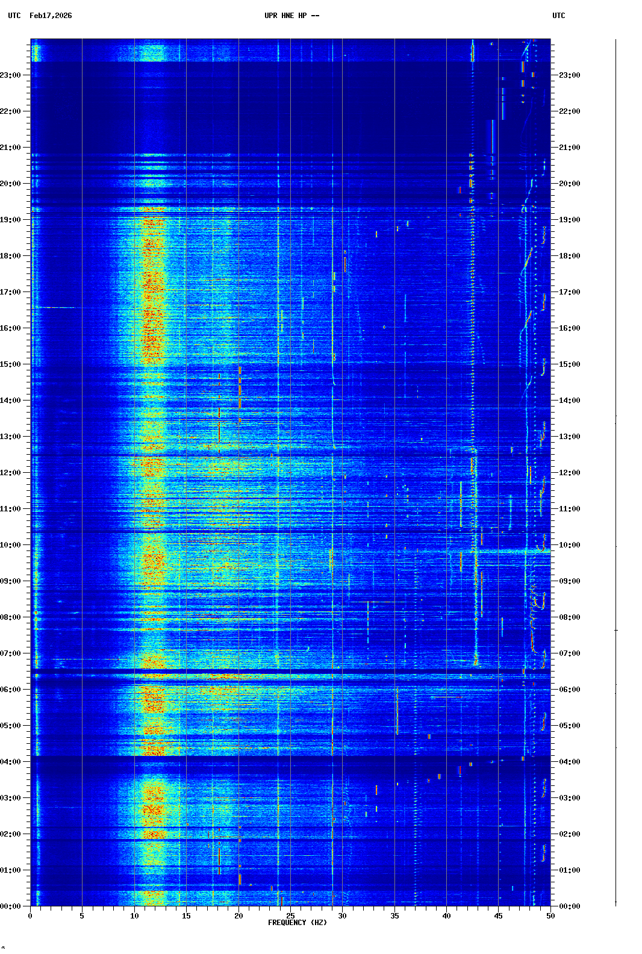The height and width of the screenshot is (954, 642).
Task: Select the 19:00 marker on right axis
Action: (x=569, y=220)
